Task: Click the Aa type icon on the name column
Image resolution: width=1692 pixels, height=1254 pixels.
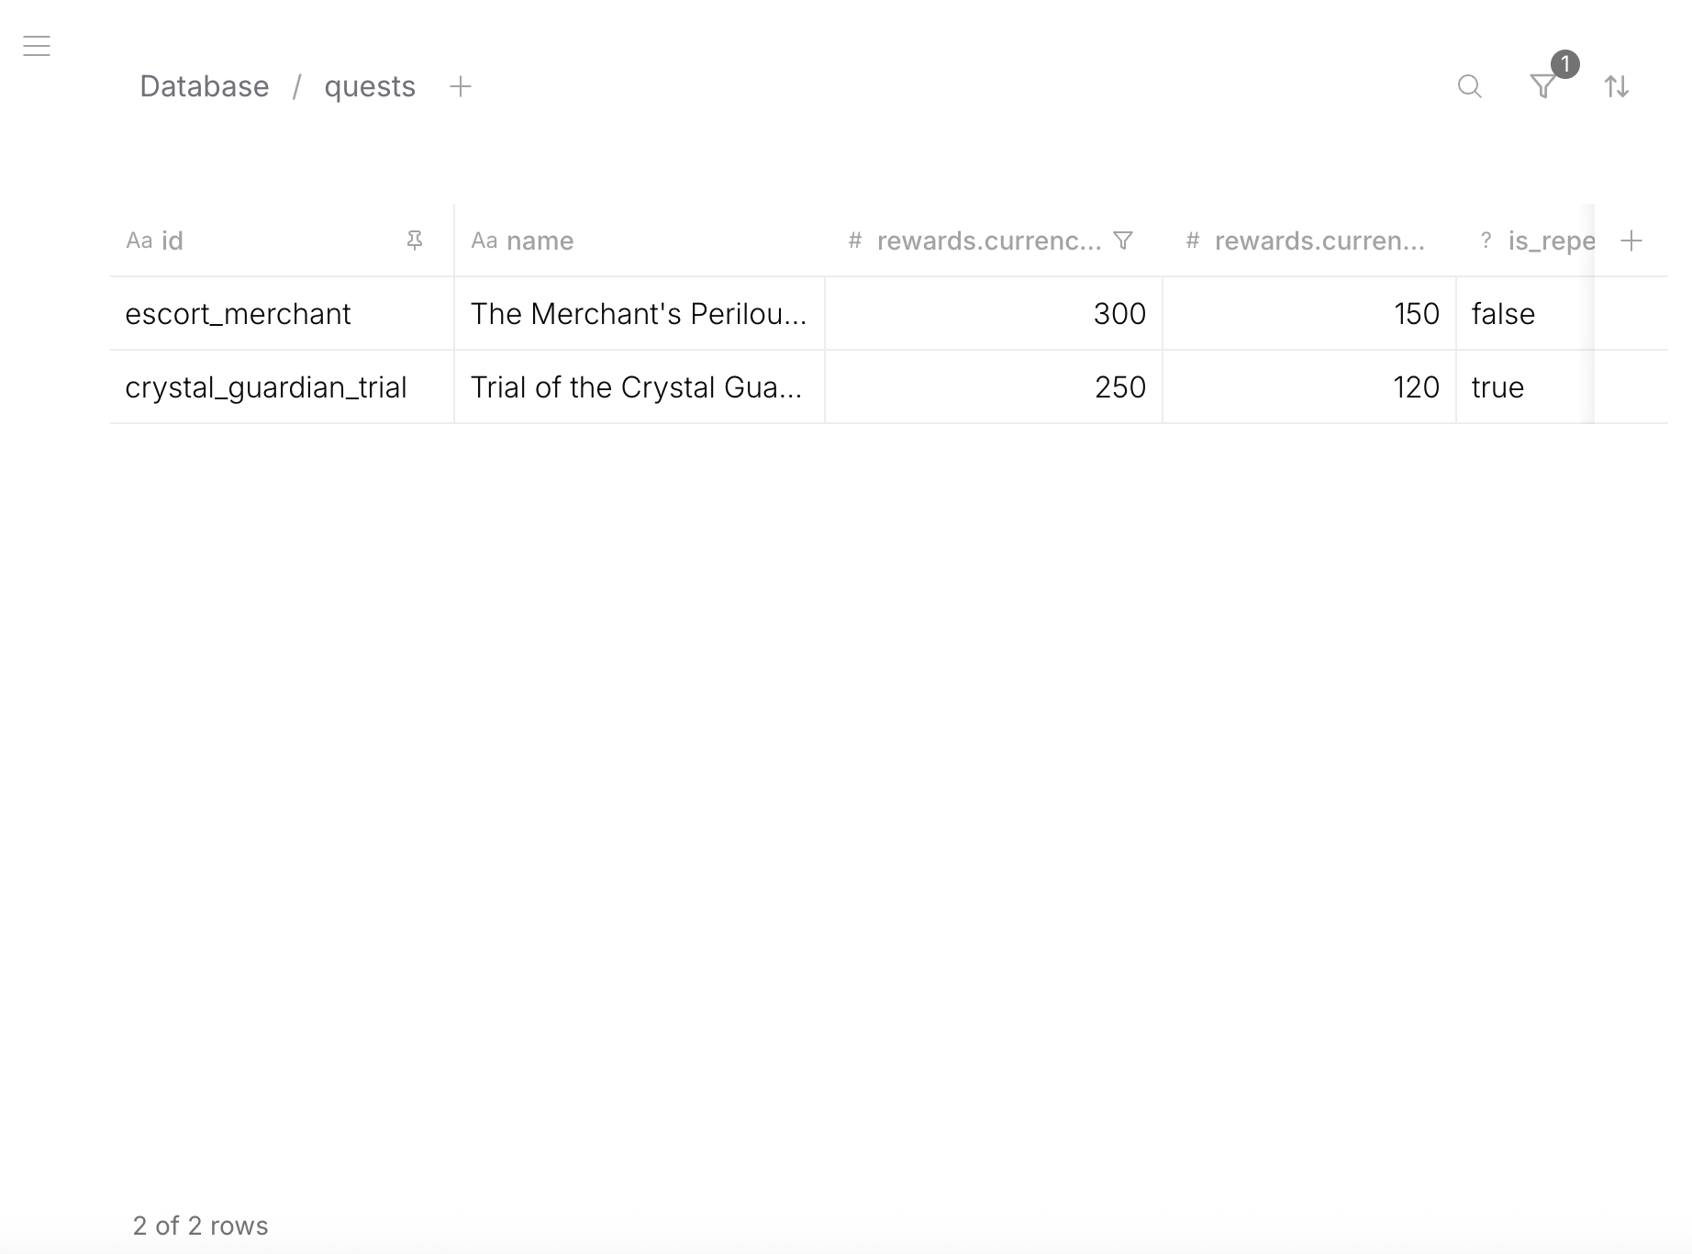Action: [484, 240]
